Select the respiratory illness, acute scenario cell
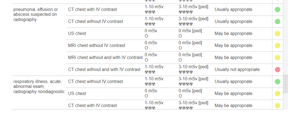This screenshot has width=303, height=116. coord(39,87)
